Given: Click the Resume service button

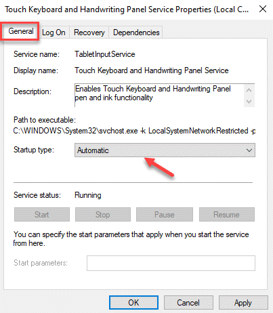Looking at the screenshot, I should (x=227, y=215).
